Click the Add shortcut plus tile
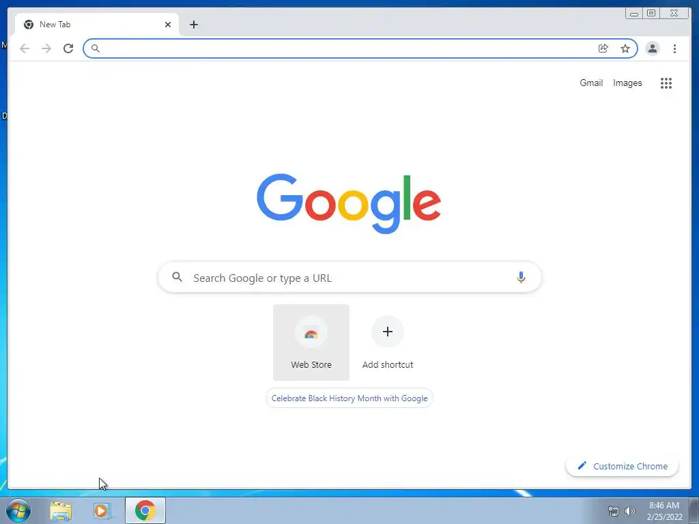The height and width of the screenshot is (524, 699). (388, 343)
